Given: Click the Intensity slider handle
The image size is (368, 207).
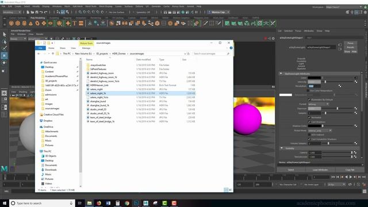Looking at the screenshot, I should pos(325,82).
